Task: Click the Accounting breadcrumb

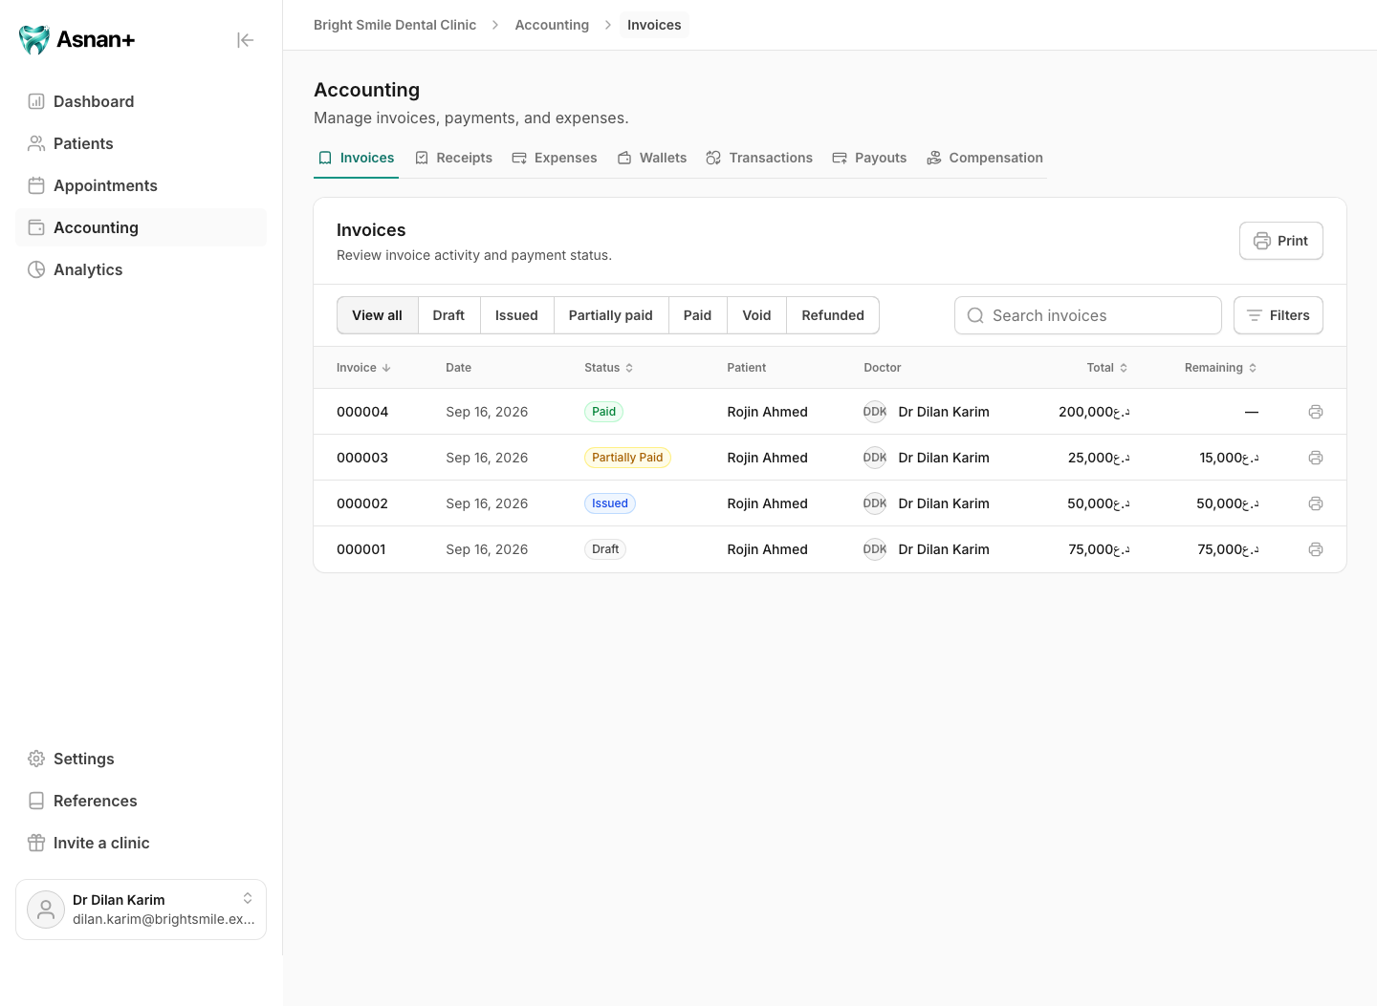Action: pos(552,25)
